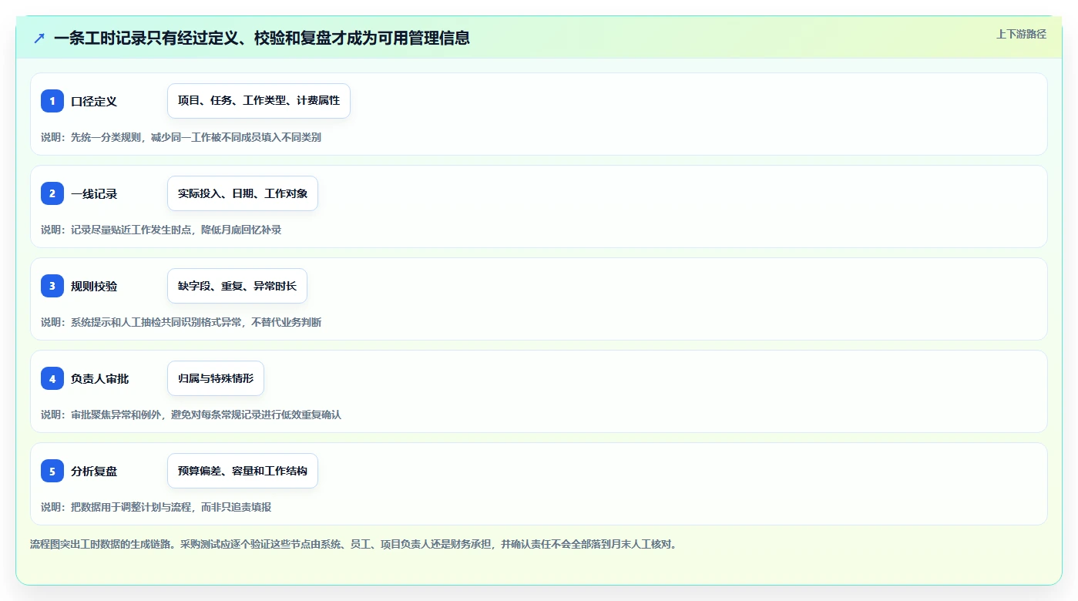
Task: Click the 实际投入、日期、工作对象 chip
Action: pyautogui.click(x=243, y=193)
